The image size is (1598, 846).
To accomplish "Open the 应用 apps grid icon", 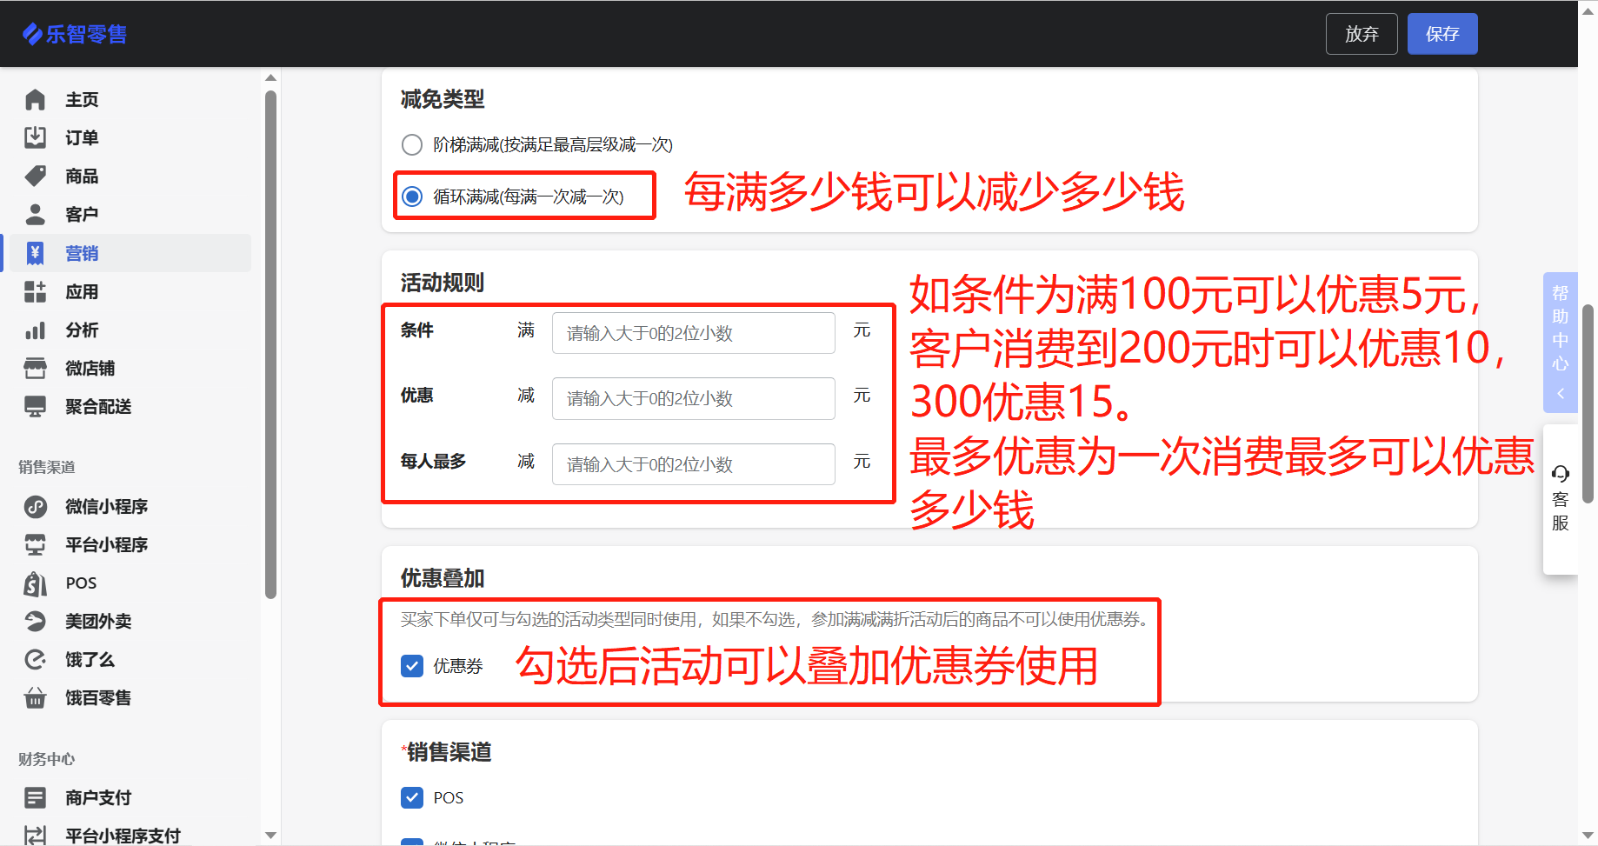I will coord(35,291).
